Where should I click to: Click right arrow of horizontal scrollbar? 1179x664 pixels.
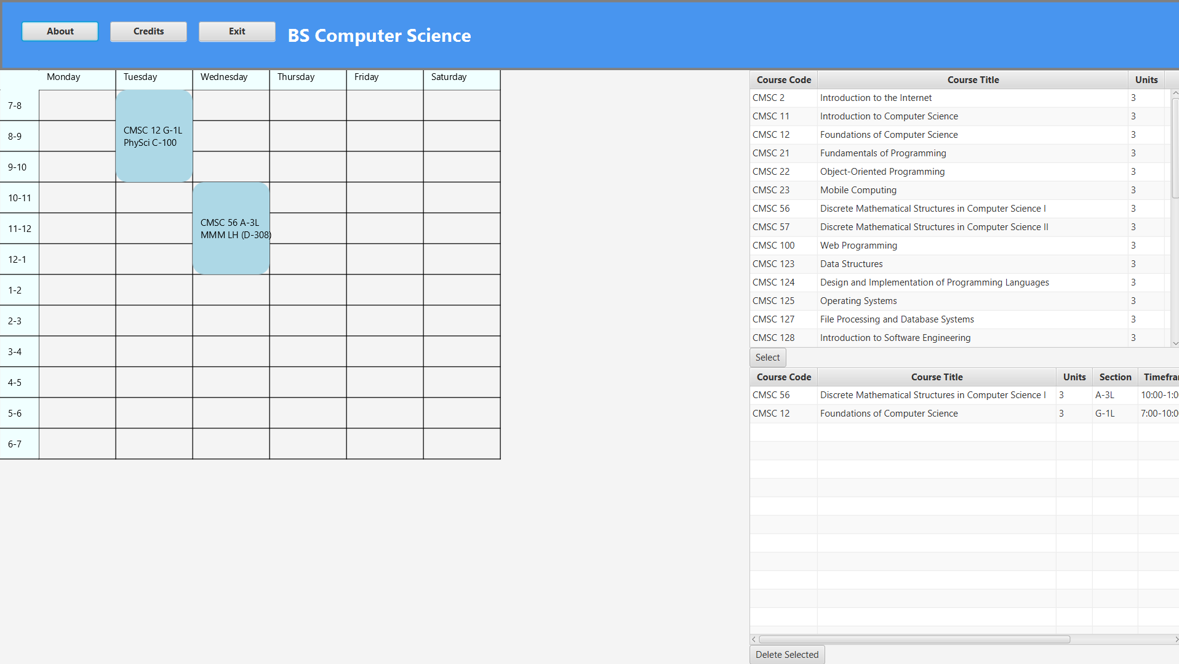(x=1175, y=639)
